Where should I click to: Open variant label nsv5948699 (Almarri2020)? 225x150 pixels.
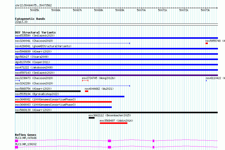(33, 51)
